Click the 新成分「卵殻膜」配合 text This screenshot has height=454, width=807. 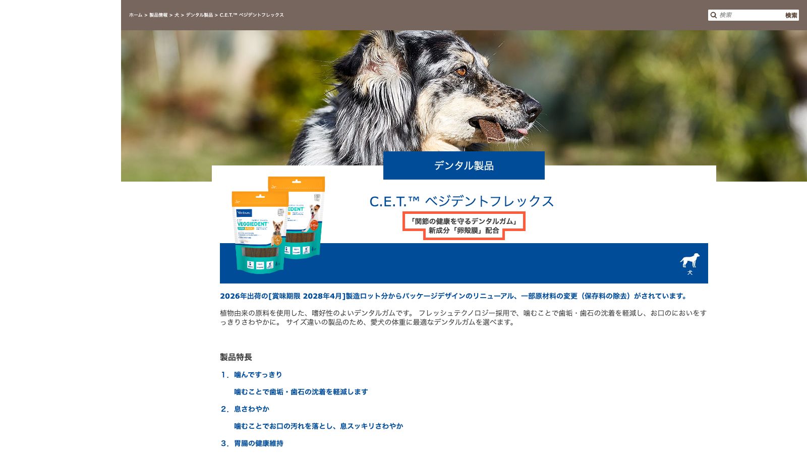tap(464, 231)
